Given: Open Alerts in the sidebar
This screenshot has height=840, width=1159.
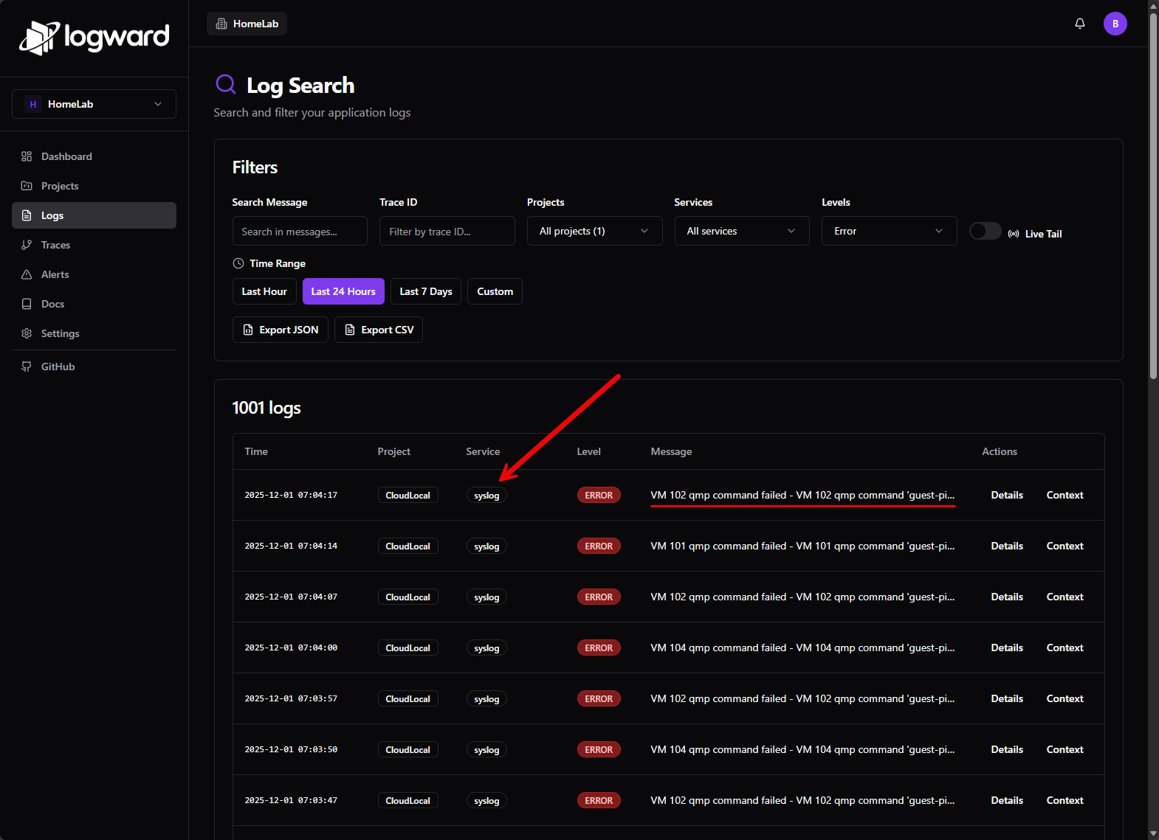Looking at the screenshot, I should pos(55,274).
